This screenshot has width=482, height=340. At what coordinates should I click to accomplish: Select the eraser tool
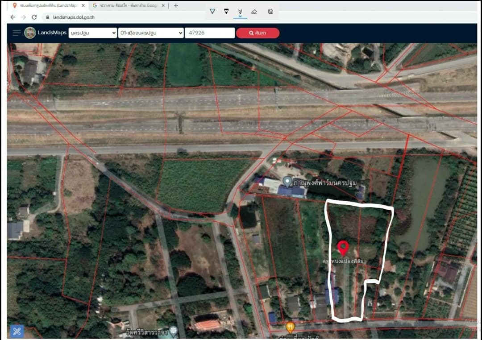coord(254,12)
